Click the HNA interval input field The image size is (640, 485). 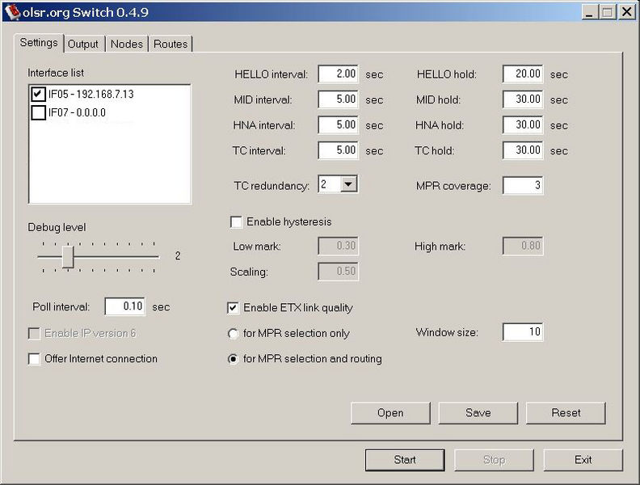339,125
